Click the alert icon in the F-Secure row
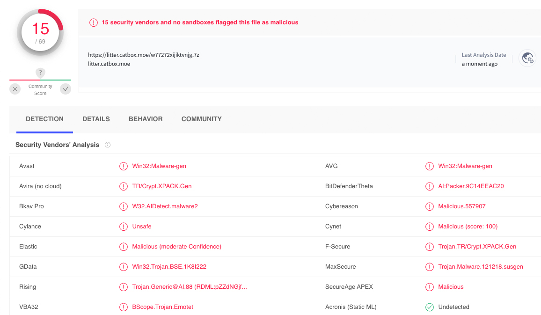 point(430,247)
